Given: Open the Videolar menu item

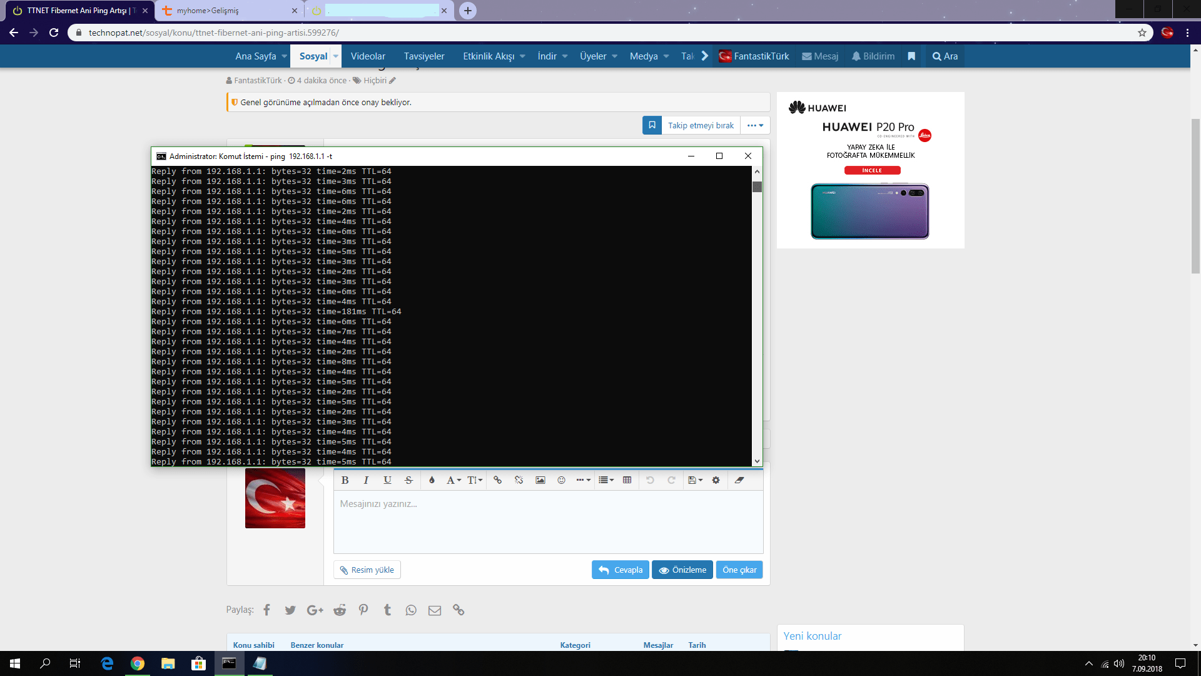Looking at the screenshot, I should coord(368,56).
